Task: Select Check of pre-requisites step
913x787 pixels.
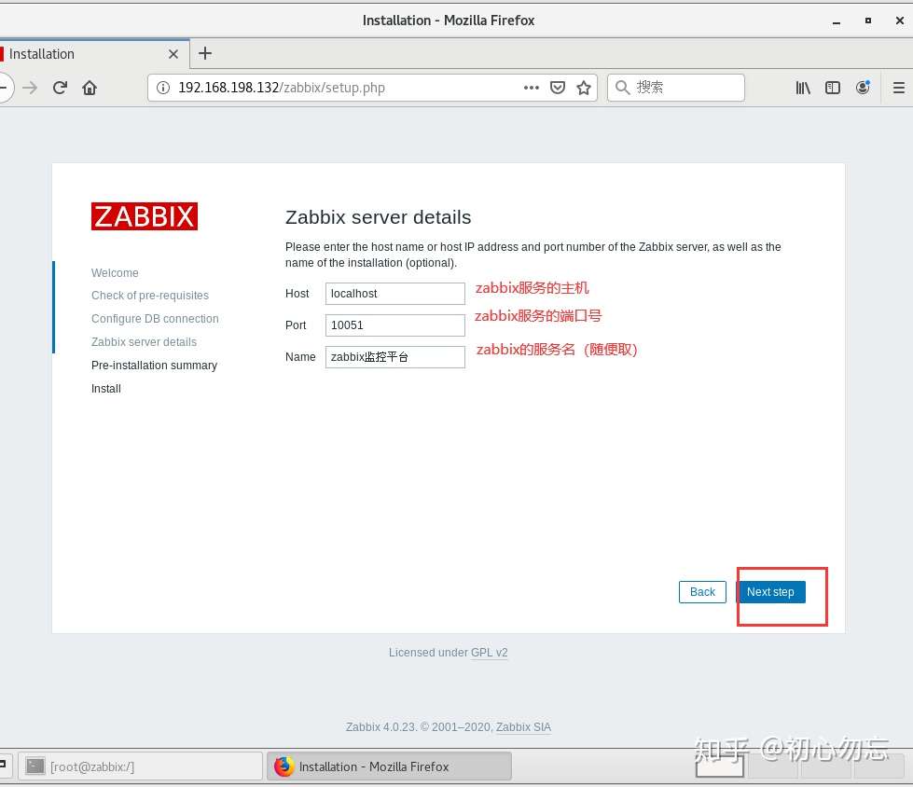Action: [149, 296]
